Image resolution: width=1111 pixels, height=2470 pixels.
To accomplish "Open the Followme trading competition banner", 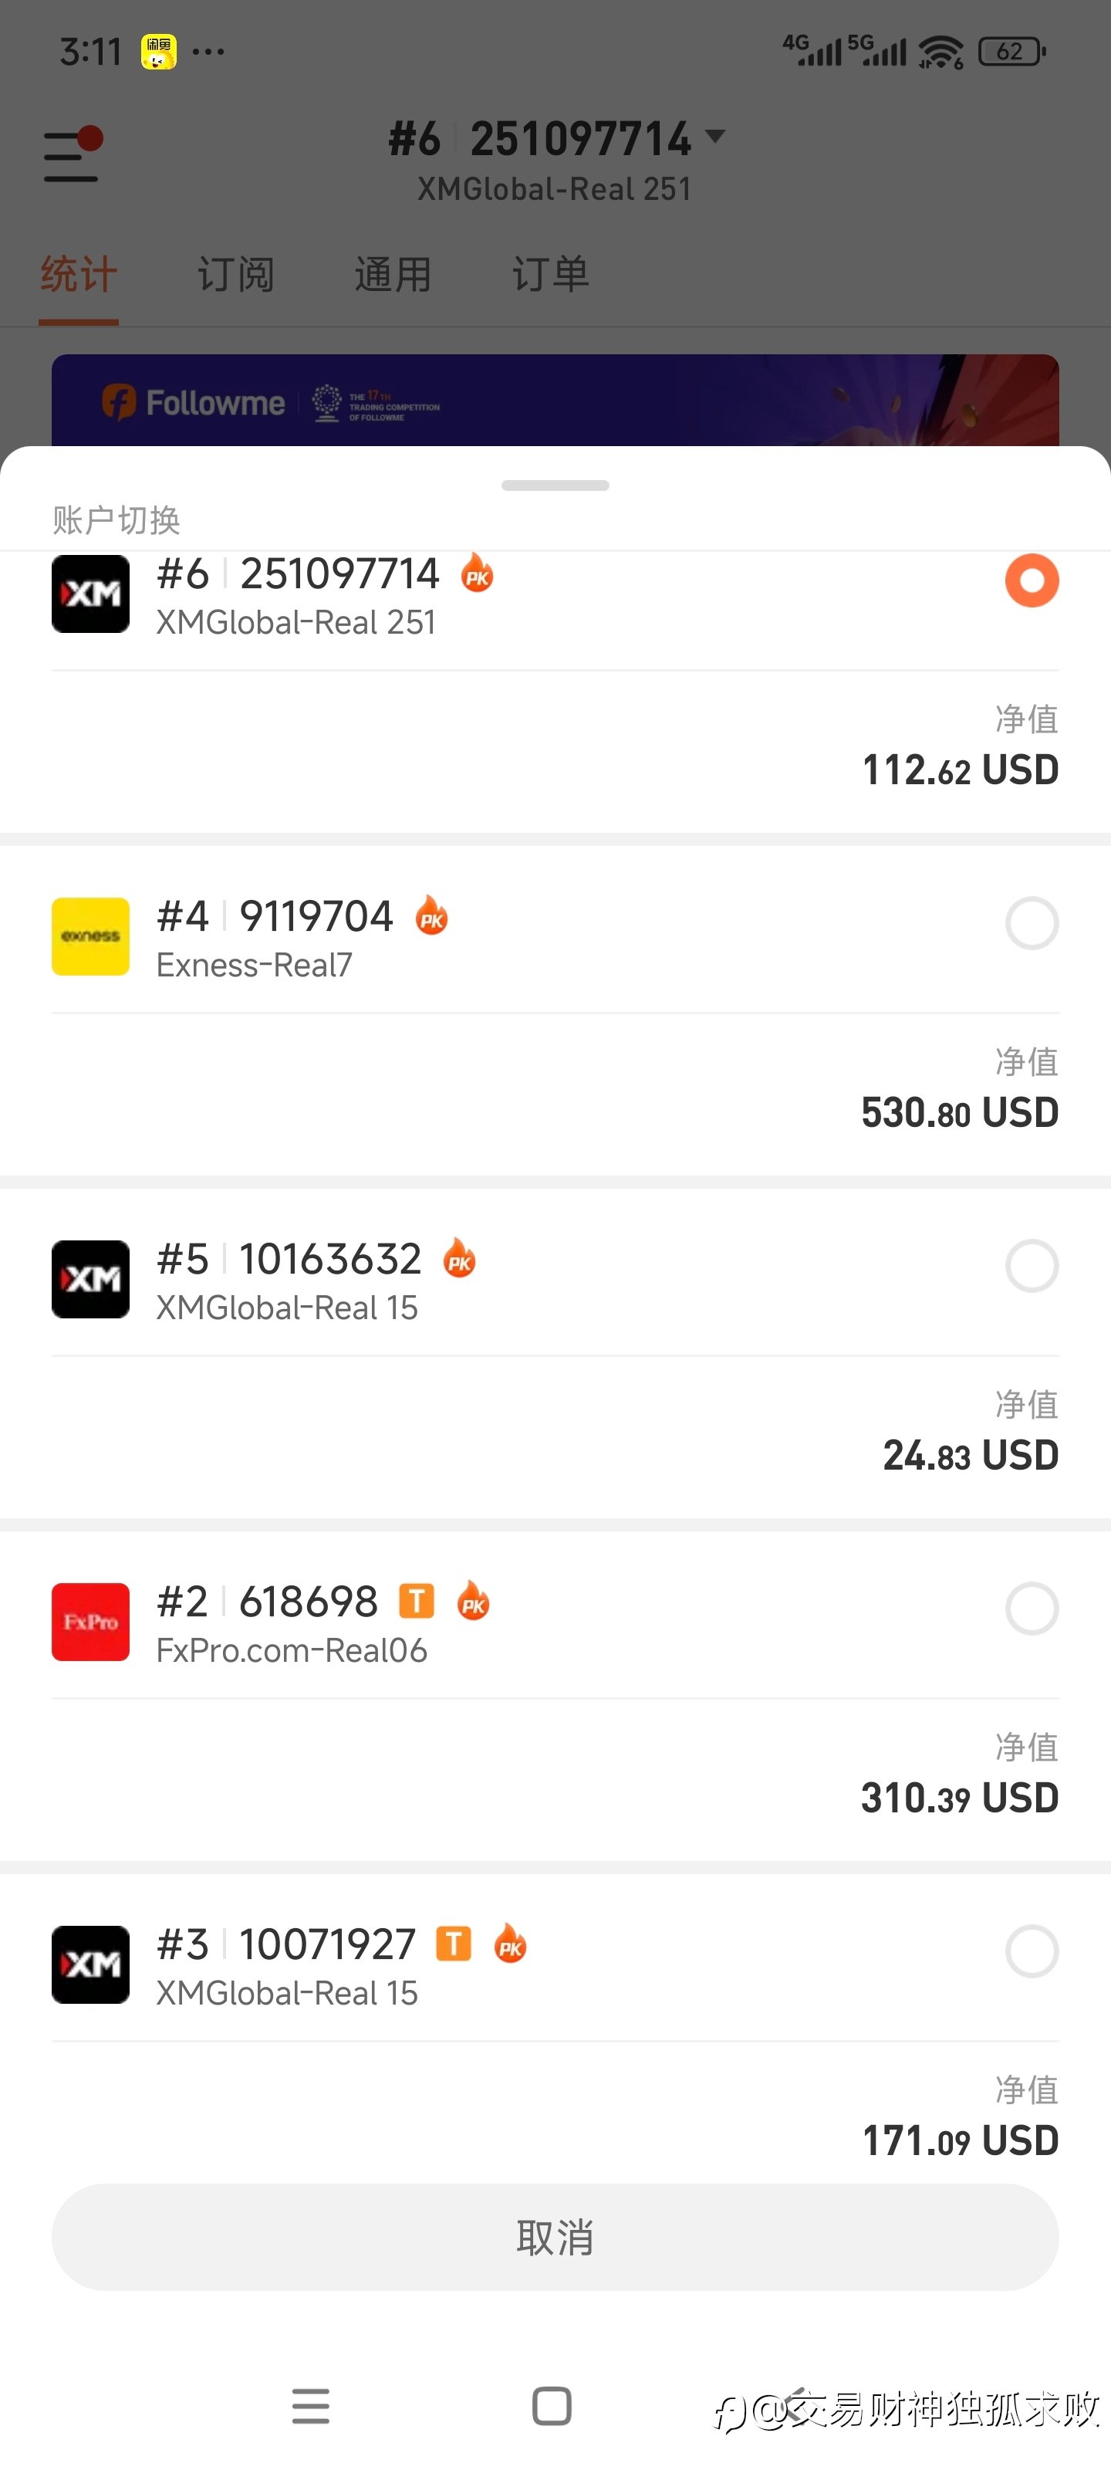I will [555, 401].
